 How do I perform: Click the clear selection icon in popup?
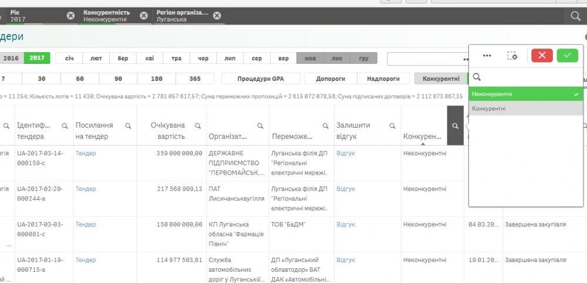(x=512, y=56)
